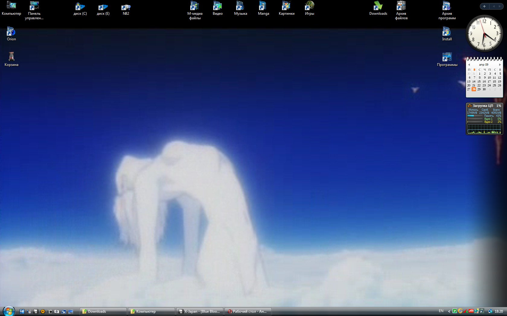Open the Компьютер desktop icon
The width and height of the screenshot is (507, 316).
[11, 8]
